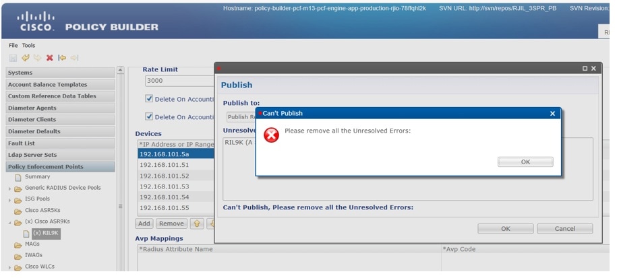
Task: Open the Diameter Defaults section
Action: (61, 131)
